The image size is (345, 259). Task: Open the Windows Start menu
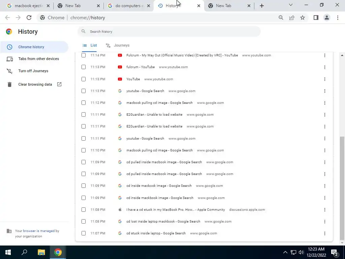click(x=8, y=252)
